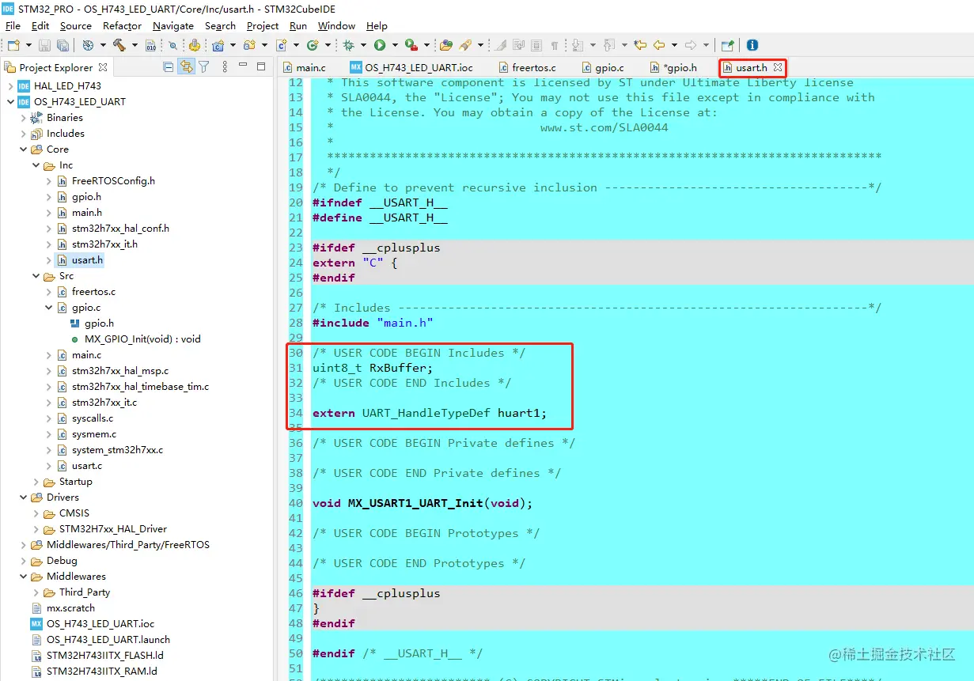Click the blue information icon in toolbar

pos(752,45)
